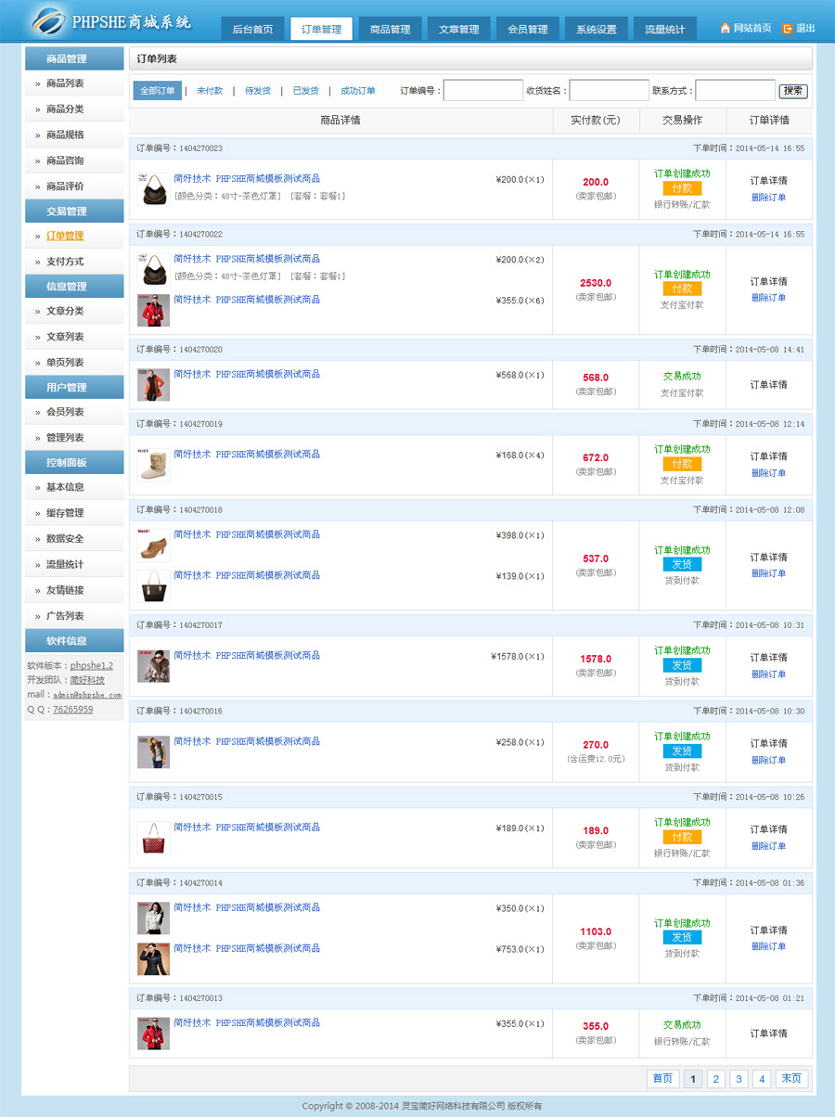Click the 收货姓名 input field
The height and width of the screenshot is (1117, 835).
tap(609, 91)
